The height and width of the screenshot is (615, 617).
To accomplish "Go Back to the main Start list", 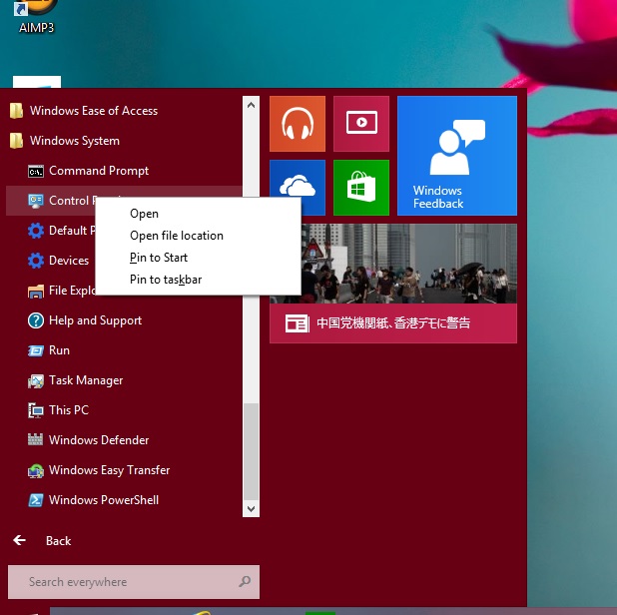I will coord(58,541).
